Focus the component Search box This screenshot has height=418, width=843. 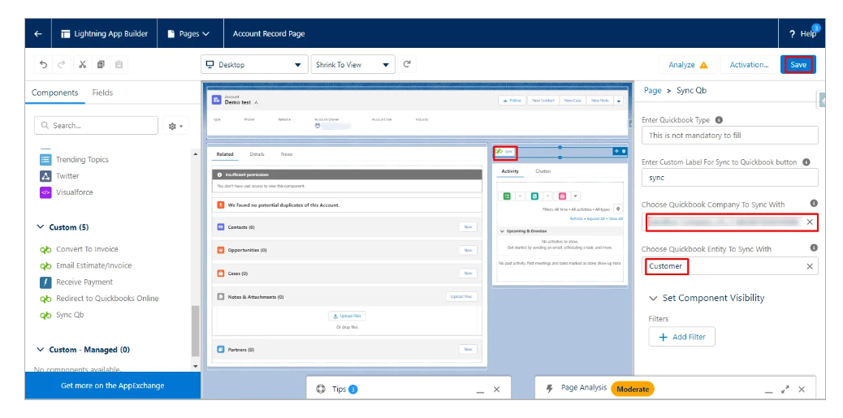96,125
